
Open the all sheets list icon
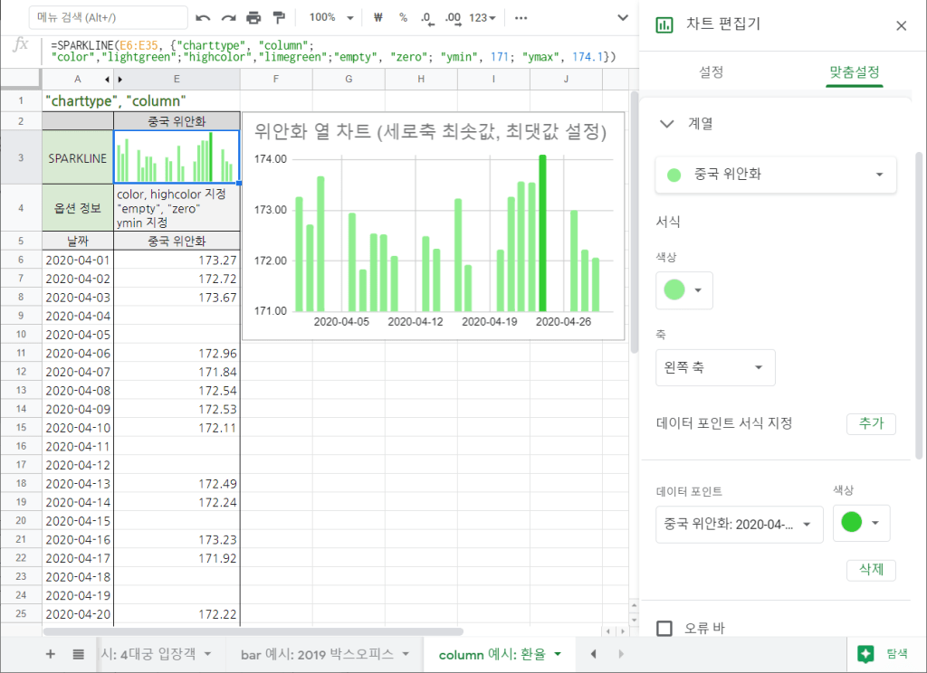(79, 653)
